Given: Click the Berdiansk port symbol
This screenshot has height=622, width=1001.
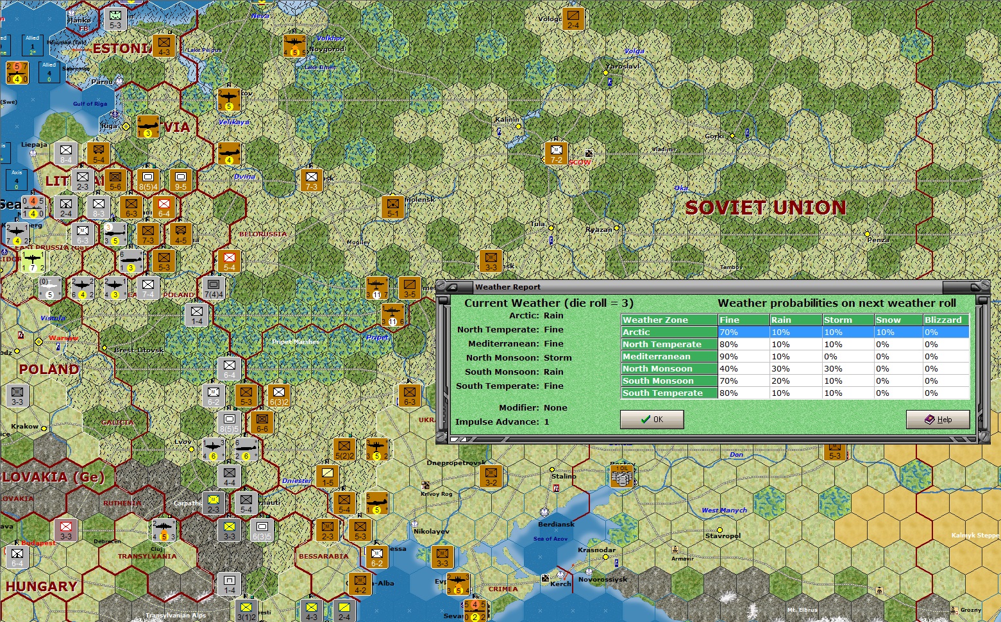Looking at the screenshot, I should pyautogui.click(x=544, y=512).
